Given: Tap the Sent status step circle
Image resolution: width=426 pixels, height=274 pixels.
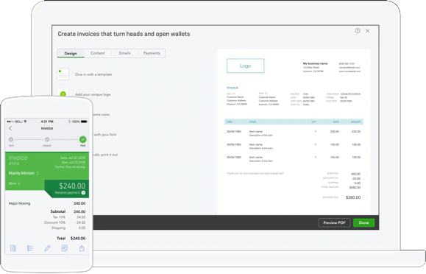Looking at the screenshot, I should pos(11,139).
